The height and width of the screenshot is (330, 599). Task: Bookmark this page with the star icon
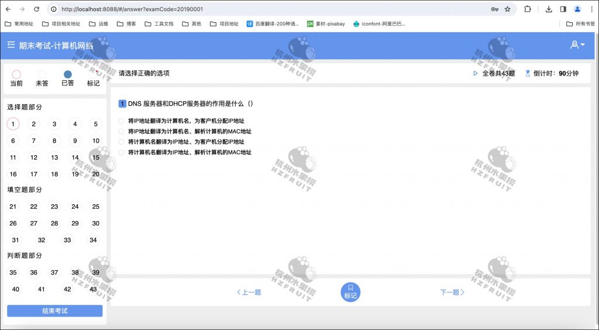coord(507,9)
